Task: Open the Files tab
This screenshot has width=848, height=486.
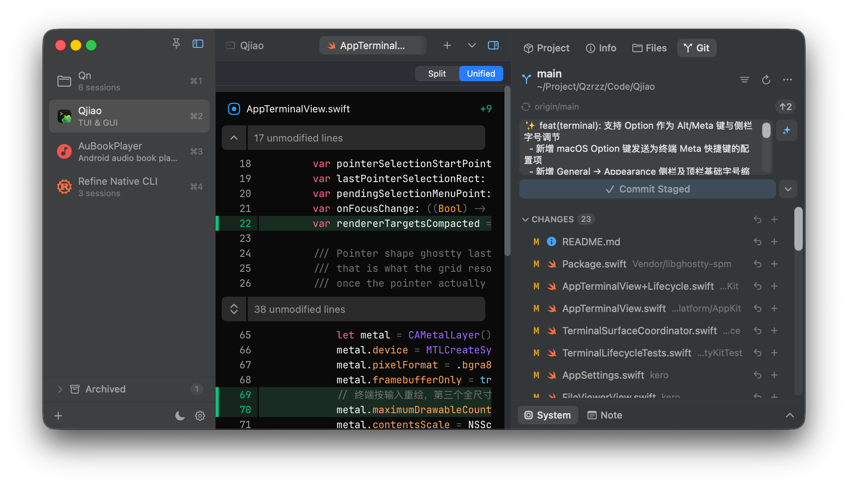Action: (650, 48)
